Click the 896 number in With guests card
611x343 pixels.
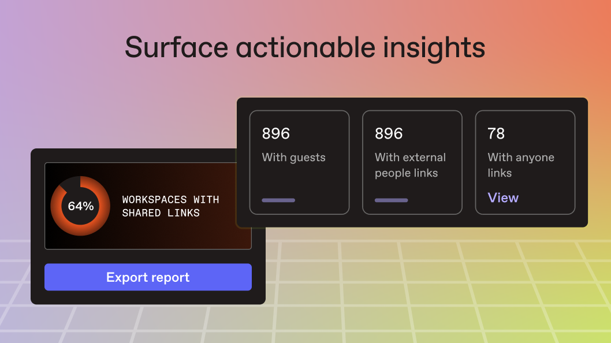[x=276, y=134]
